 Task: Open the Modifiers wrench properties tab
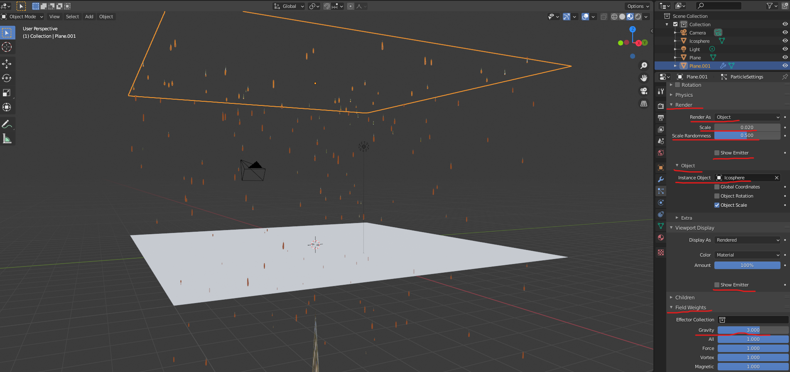[661, 179]
